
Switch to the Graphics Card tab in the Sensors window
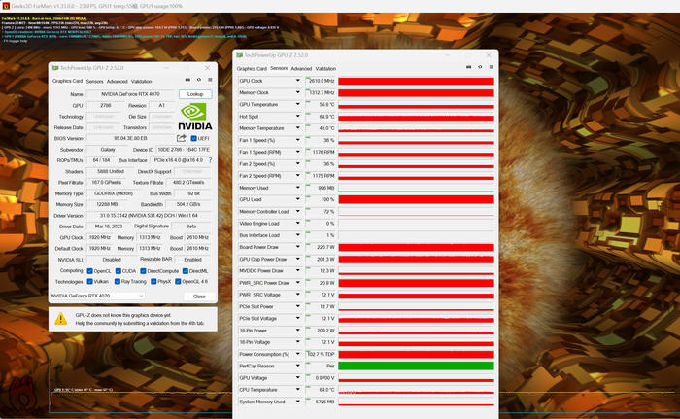252,69
